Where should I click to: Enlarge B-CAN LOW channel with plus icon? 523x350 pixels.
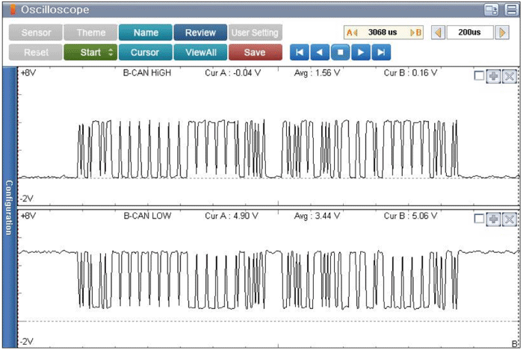494,219
